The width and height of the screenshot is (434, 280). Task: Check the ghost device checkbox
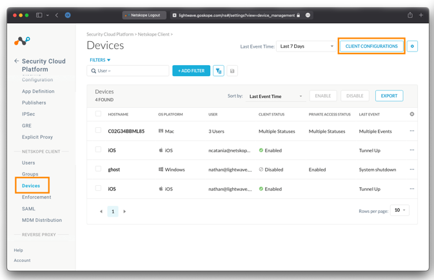pyautogui.click(x=98, y=168)
